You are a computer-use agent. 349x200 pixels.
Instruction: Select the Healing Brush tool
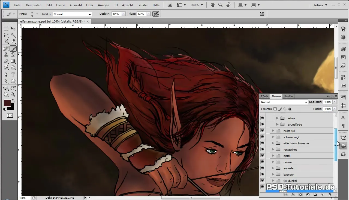pyautogui.click(x=6, y=49)
